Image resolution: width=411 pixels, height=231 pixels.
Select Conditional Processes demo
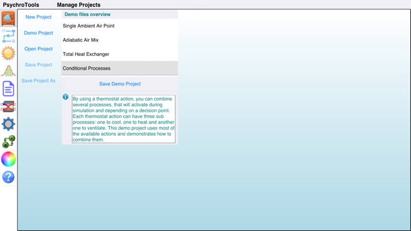[120, 68]
